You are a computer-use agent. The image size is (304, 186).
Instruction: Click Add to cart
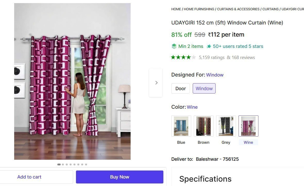[x=29, y=177]
